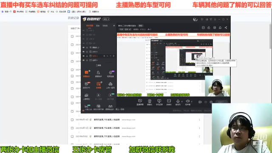272x153 pixels.
Task: Click the start streaming button at bottom right
Action: [x=221, y=102]
